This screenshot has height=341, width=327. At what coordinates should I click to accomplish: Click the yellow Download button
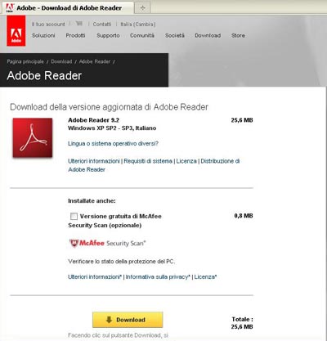point(128,320)
